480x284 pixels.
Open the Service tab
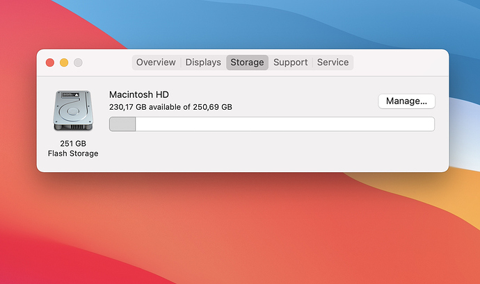(x=333, y=62)
